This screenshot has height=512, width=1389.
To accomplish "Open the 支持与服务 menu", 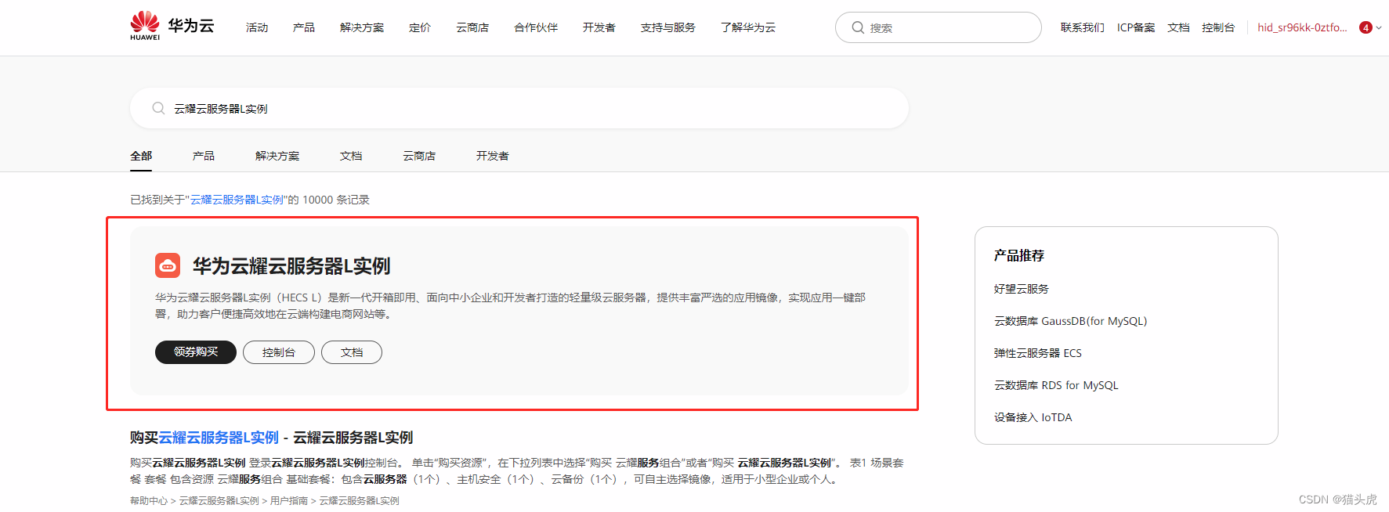I will 668,27.
